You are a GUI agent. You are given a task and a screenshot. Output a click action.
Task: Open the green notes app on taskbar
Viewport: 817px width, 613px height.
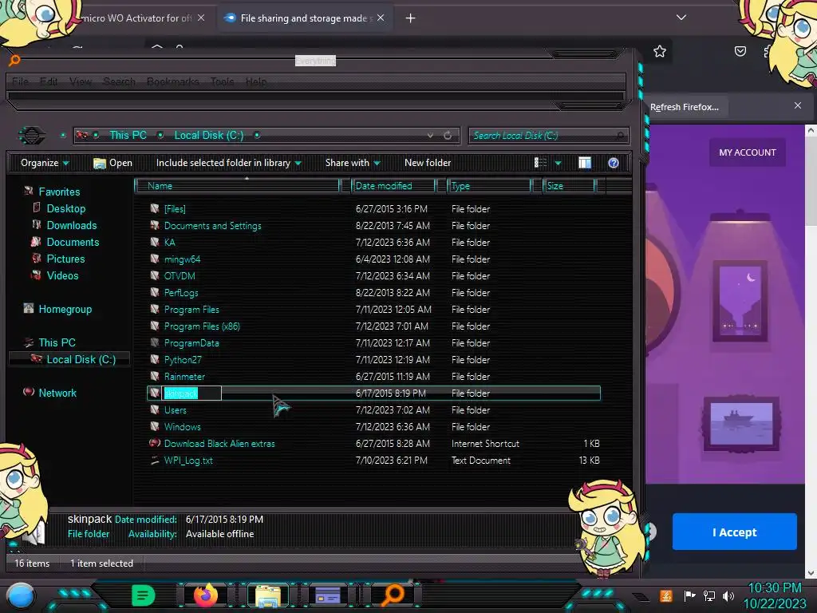[143, 595]
